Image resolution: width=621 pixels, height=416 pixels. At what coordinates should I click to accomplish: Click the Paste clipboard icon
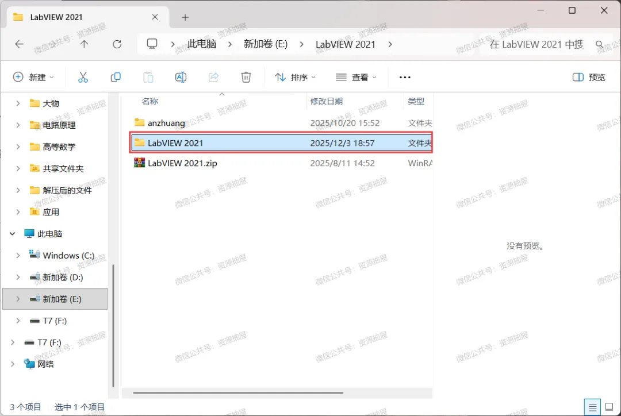(x=148, y=77)
